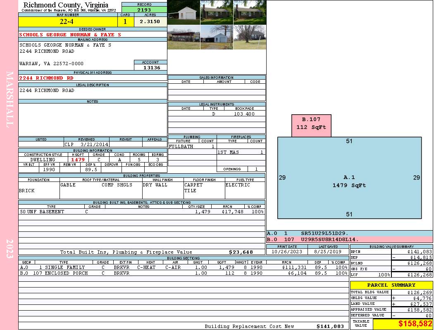Viewport: 434px width, 330px height.
Task: Click appraised value $158,582
Action: pos(420,310)
